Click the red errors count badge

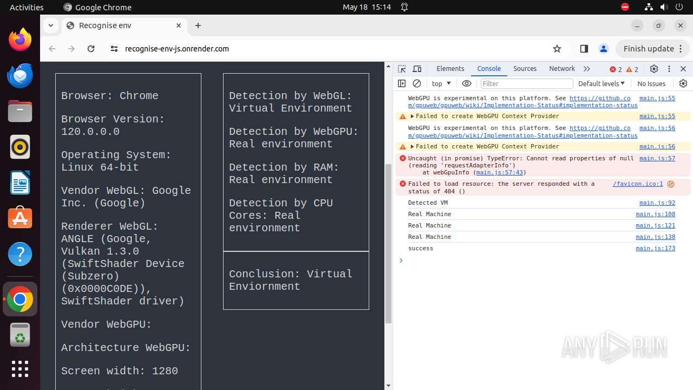click(x=616, y=69)
